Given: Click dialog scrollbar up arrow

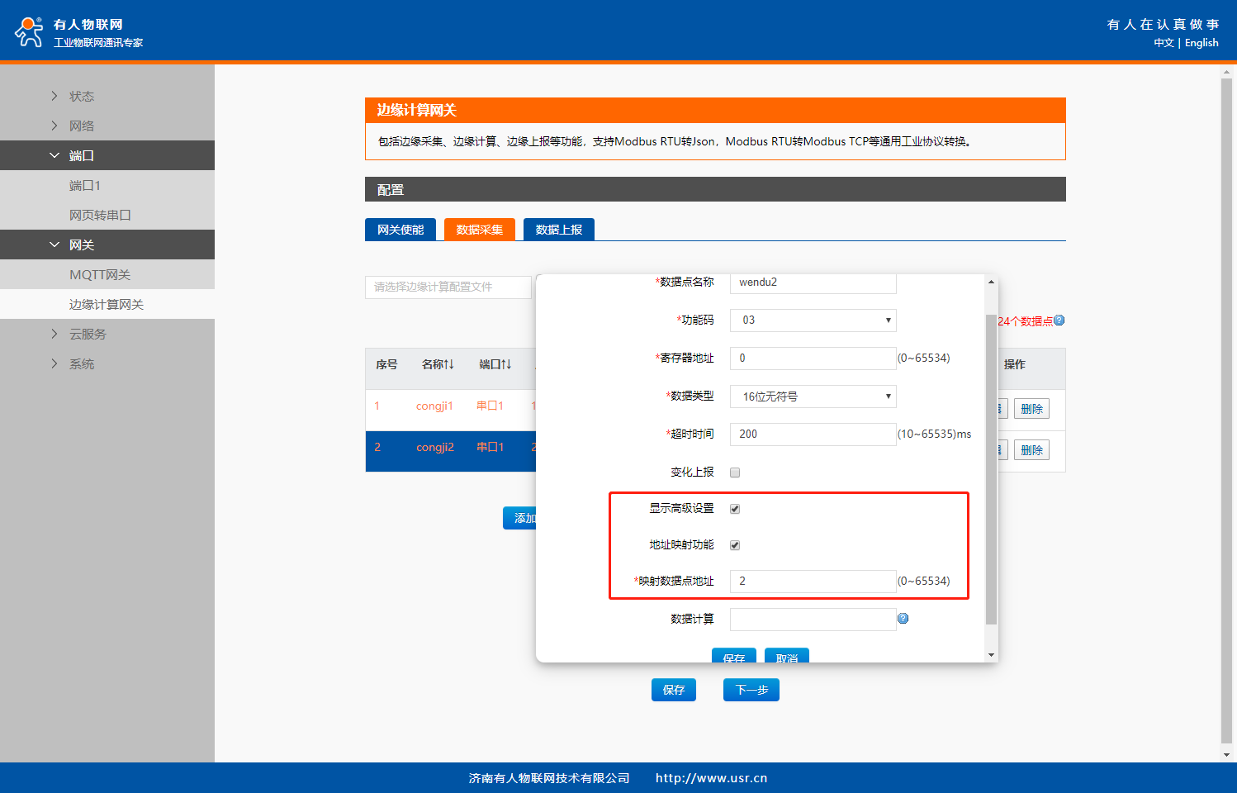Looking at the screenshot, I should tap(991, 283).
